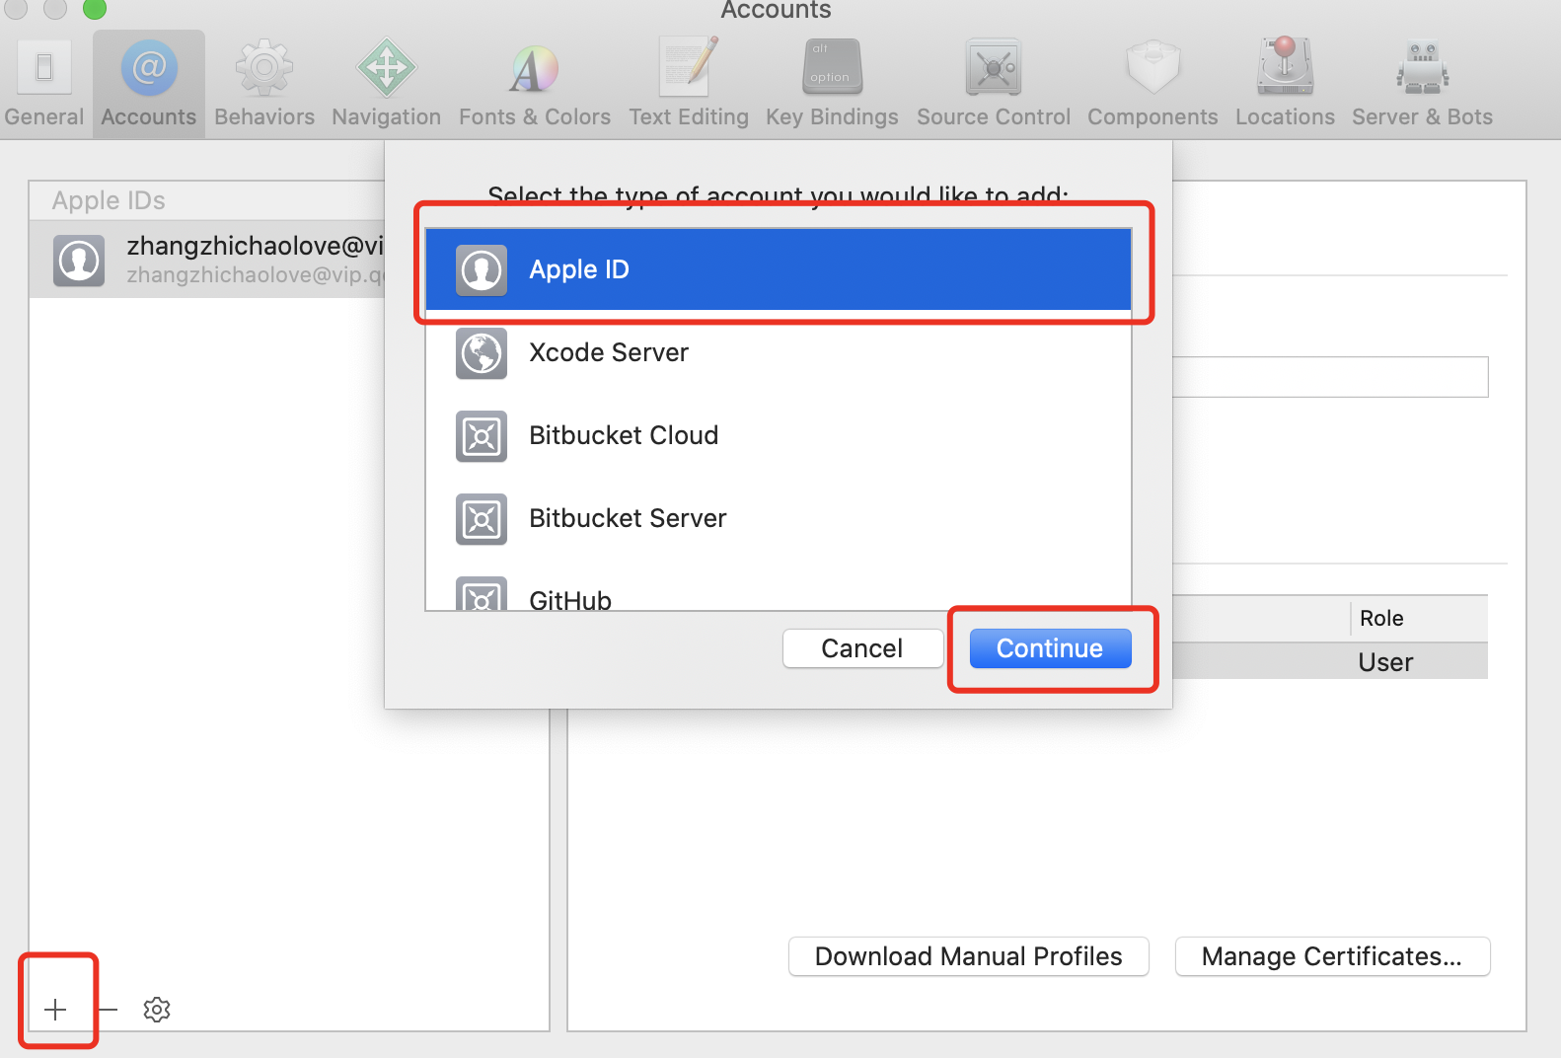
Task: Select Apple ID account type label
Action: (579, 269)
